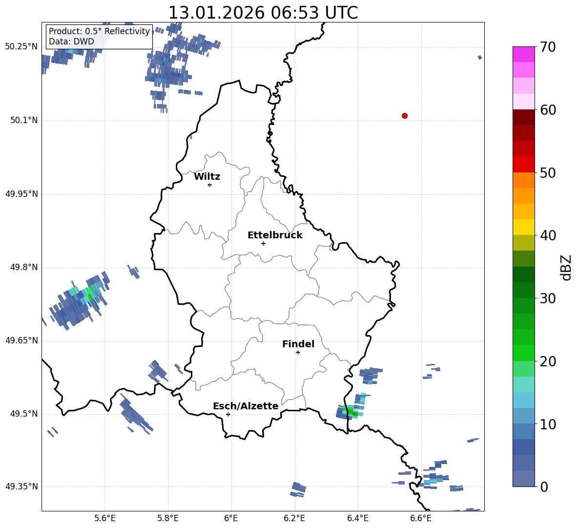
Task: Click the Findel location cross marker
Action: [x=298, y=353]
